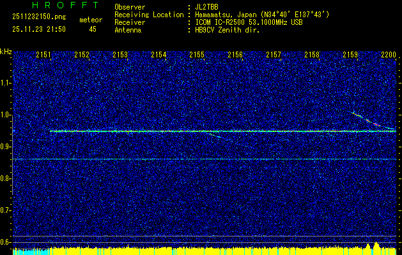Click the 2155 time marker
This screenshot has height=255, width=402.
click(197, 55)
